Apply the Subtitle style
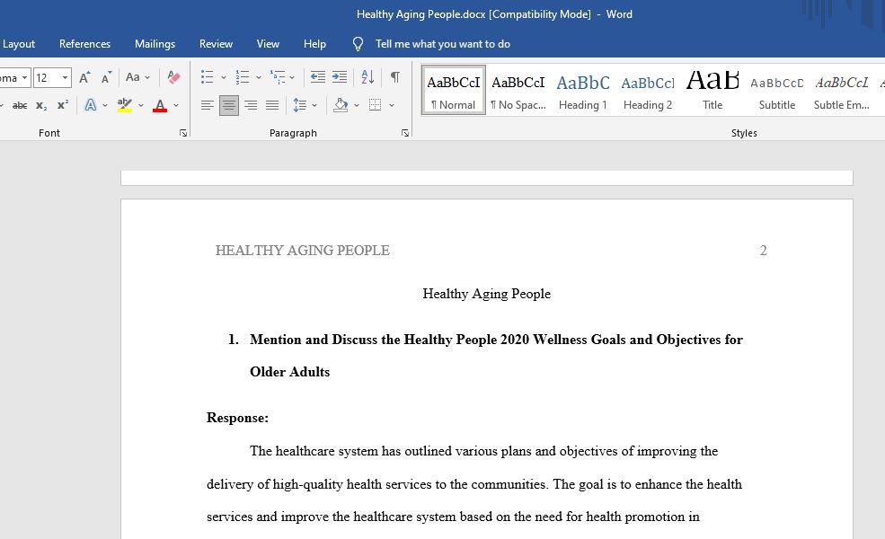This screenshot has height=539, width=885. (776, 91)
